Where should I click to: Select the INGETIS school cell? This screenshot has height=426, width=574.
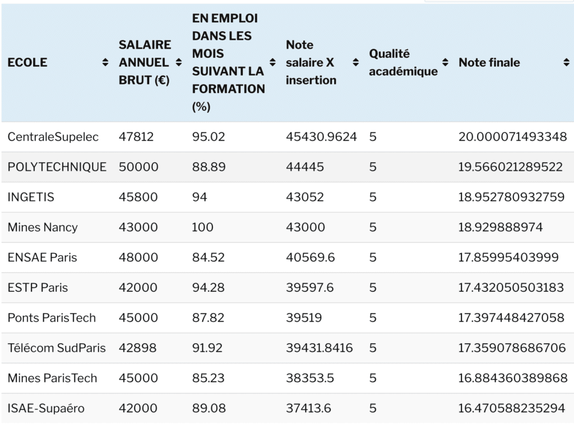31,198
